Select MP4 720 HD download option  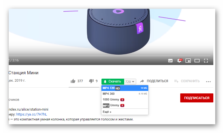(x=125, y=88)
